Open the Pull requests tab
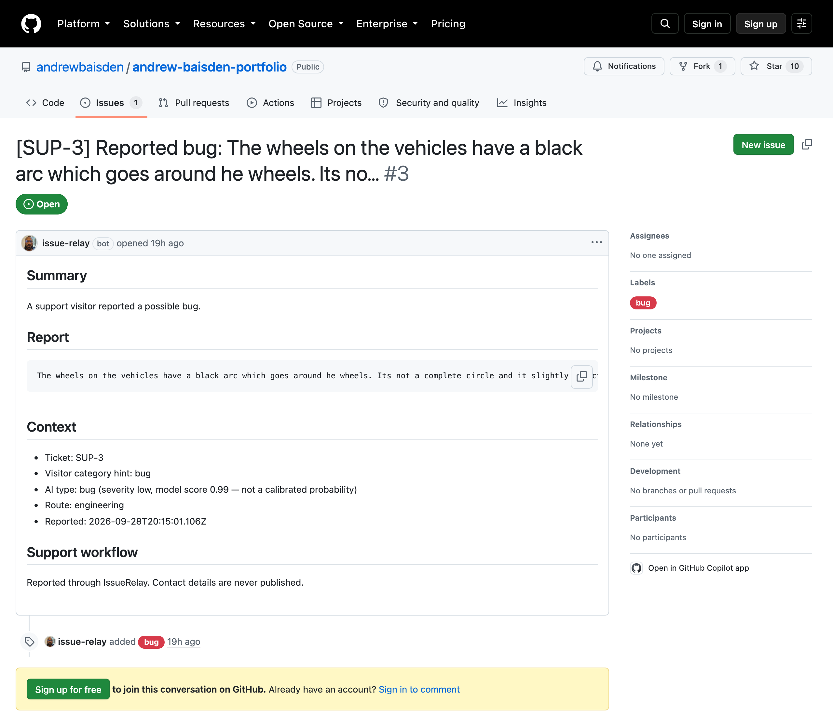Viewport: 833px width, 715px height. pos(194,103)
